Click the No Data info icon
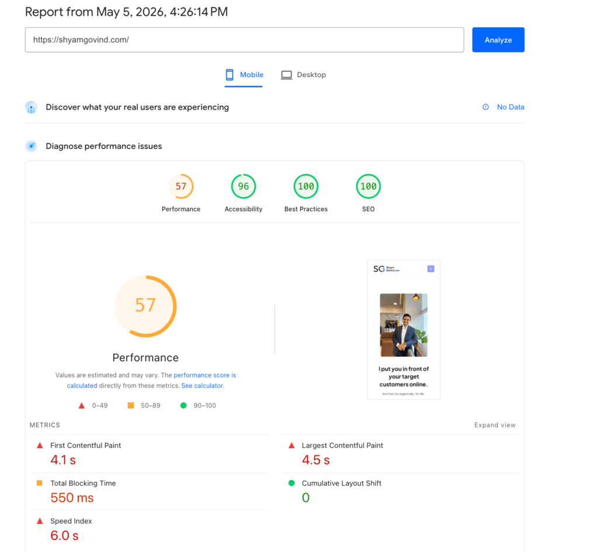Screen dimensions: 598x552 (485, 107)
